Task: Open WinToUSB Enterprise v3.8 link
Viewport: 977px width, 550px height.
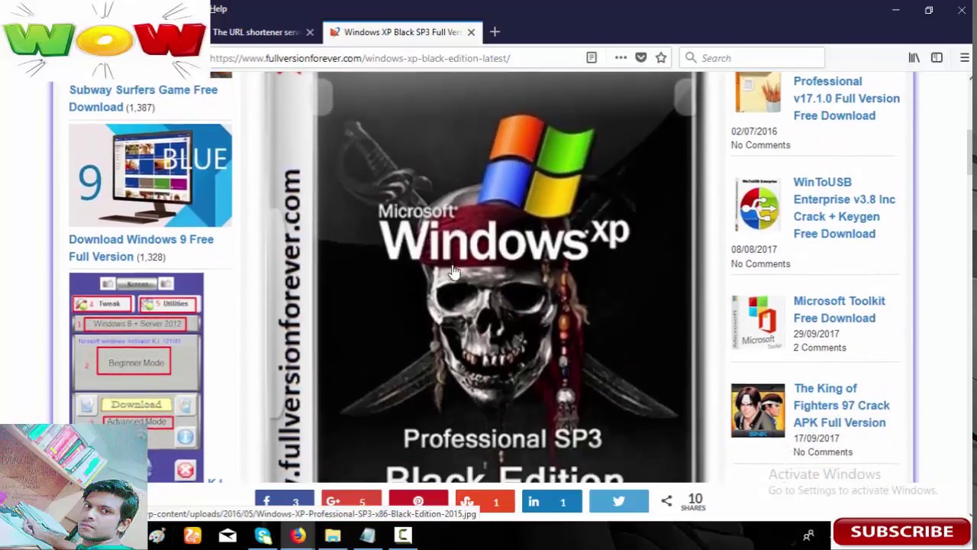Action: (x=844, y=208)
